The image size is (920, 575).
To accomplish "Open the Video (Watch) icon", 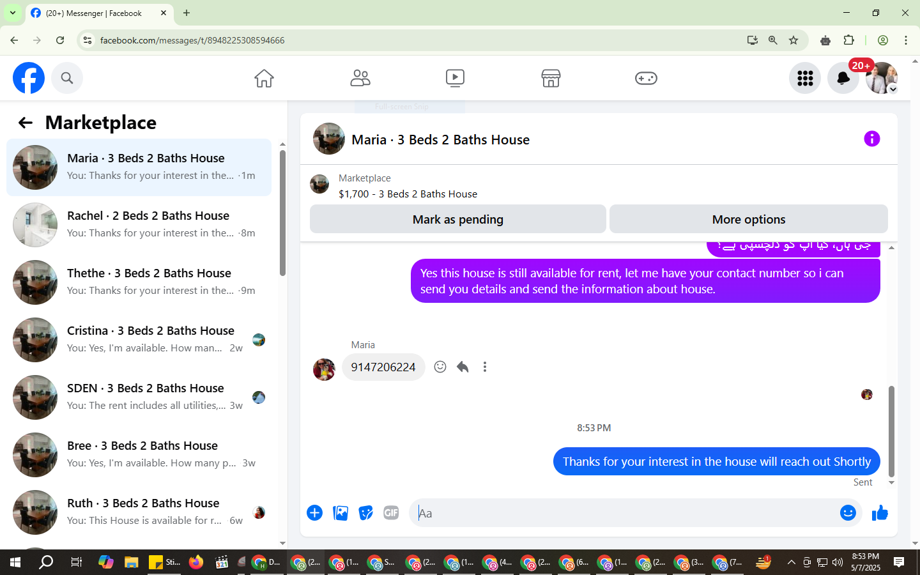I will click(455, 78).
